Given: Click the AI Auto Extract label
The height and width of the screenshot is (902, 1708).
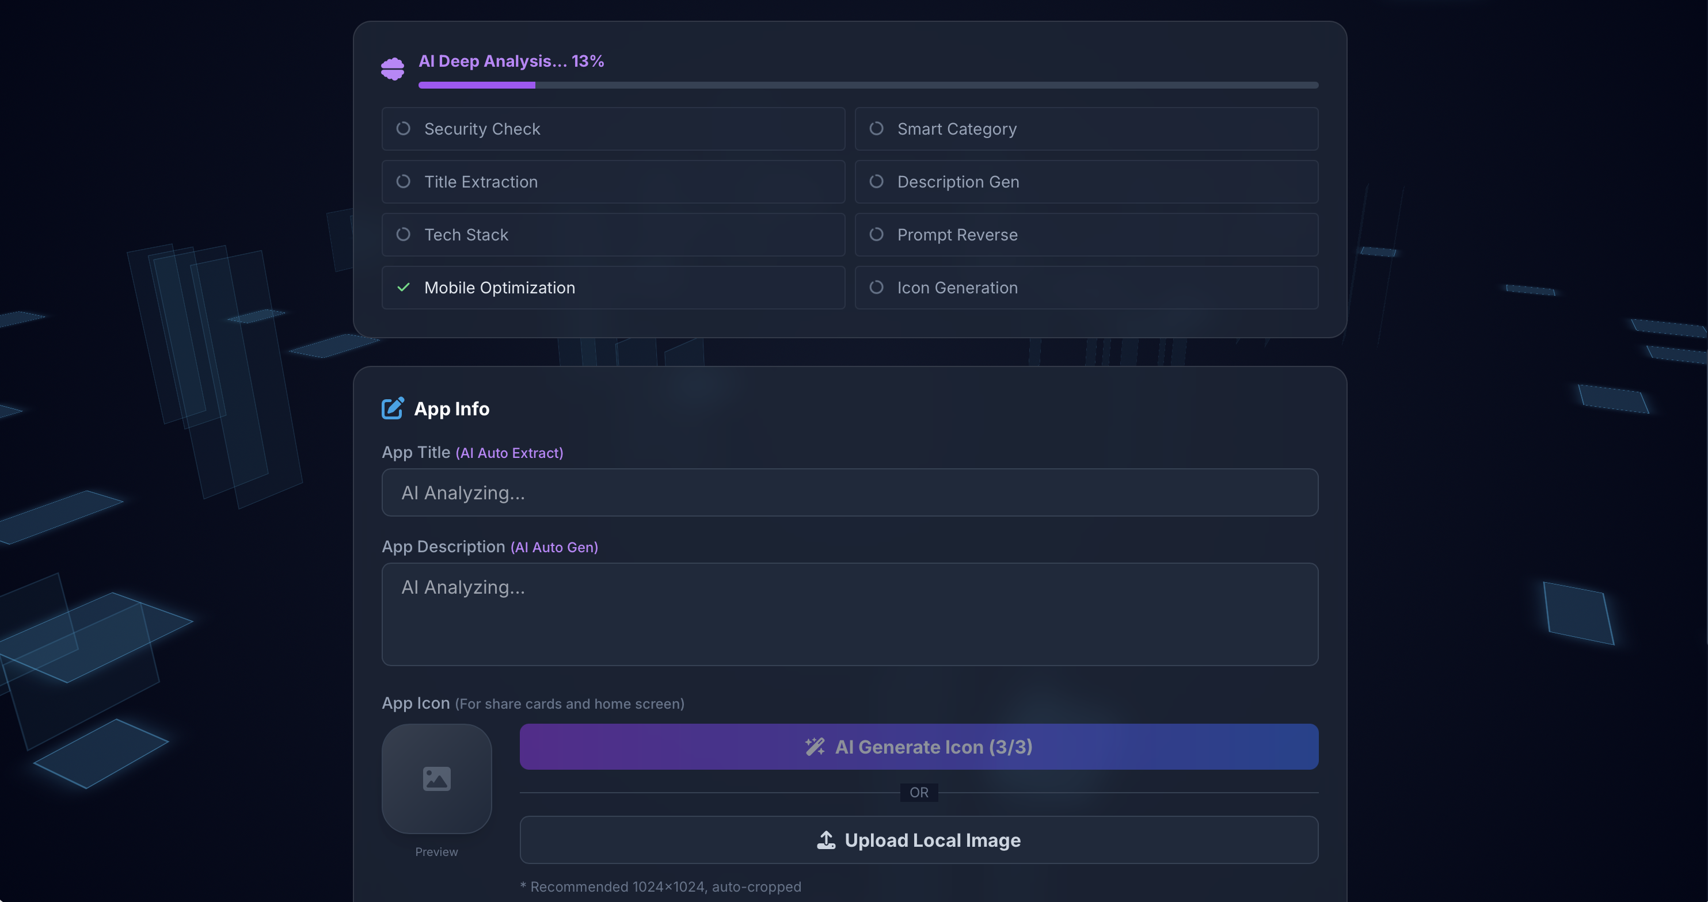Looking at the screenshot, I should tap(509, 453).
